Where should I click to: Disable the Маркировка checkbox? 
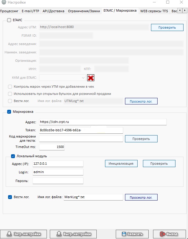9,112
